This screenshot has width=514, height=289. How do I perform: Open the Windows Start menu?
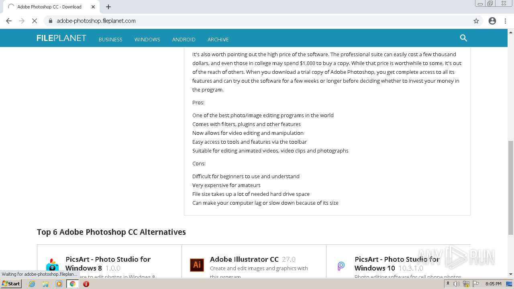pyautogui.click(x=11, y=284)
